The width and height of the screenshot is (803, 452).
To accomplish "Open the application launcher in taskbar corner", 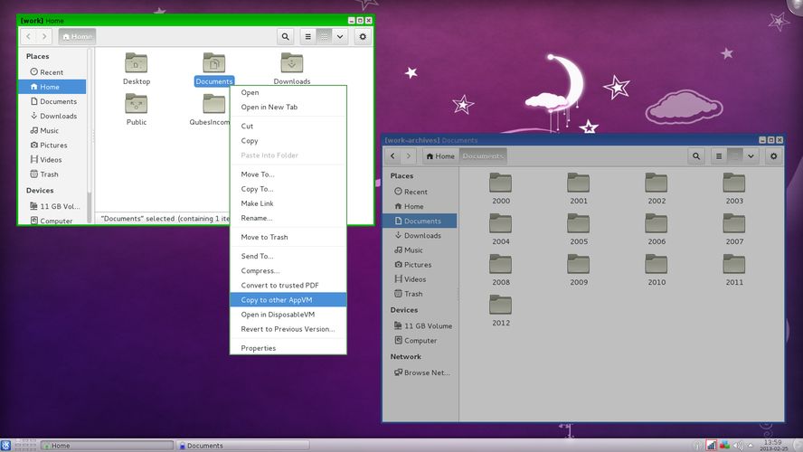I will pyautogui.click(x=5, y=446).
